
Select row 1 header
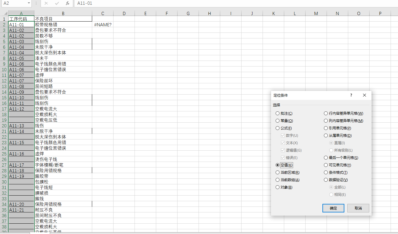click(4, 19)
